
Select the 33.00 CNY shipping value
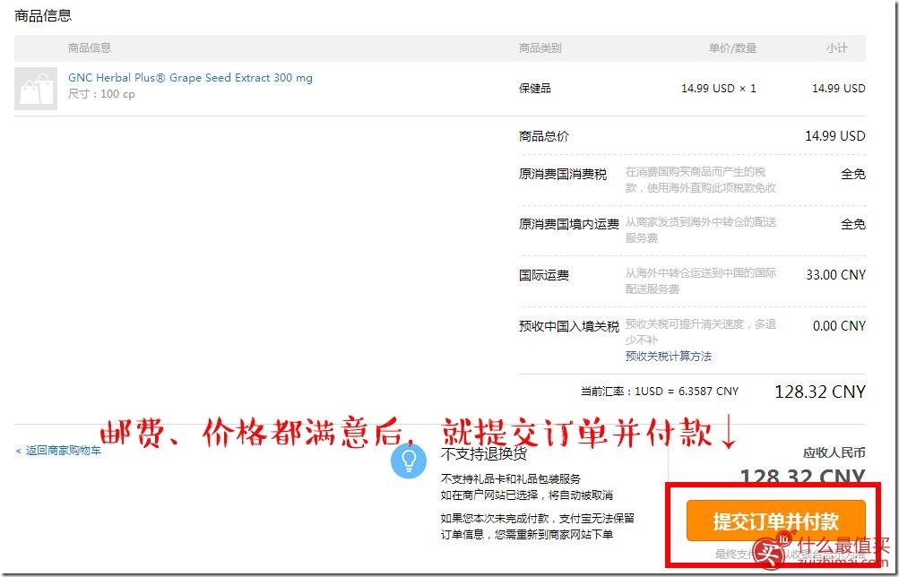835,275
